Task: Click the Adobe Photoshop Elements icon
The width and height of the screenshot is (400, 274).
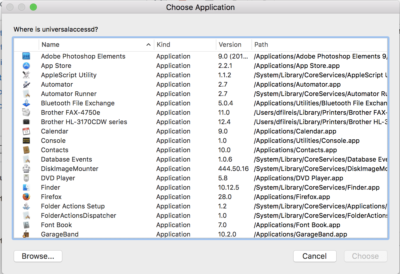Action: 26,56
